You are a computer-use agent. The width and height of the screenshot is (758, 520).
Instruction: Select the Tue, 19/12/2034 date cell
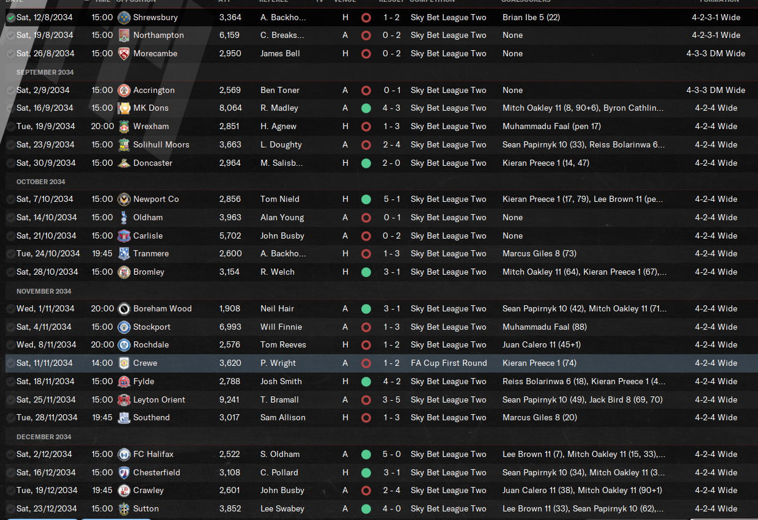click(x=47, y=491)
